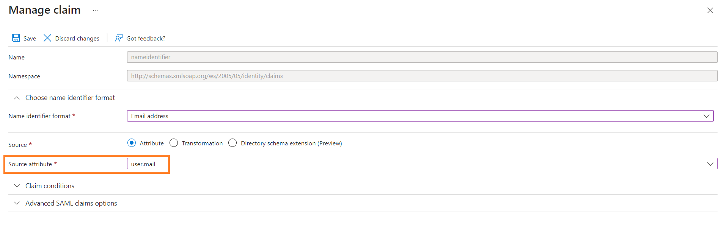Click the Claim conditions heading text
This screenshot has height=226, width=724.
tap(50, 185)
